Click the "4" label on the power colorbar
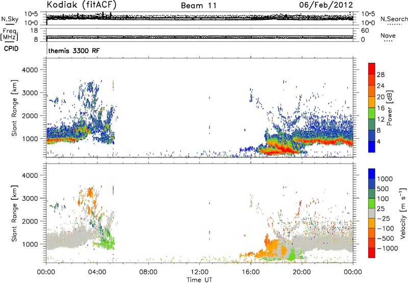 [x=379, y=141]
